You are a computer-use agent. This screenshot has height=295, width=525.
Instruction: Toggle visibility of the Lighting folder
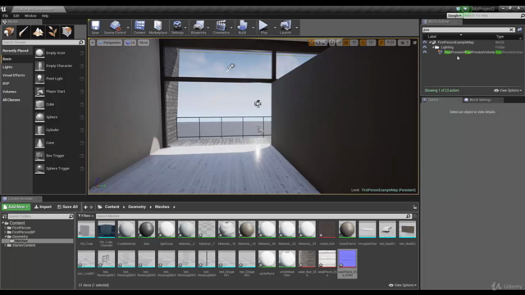[425, 48]
